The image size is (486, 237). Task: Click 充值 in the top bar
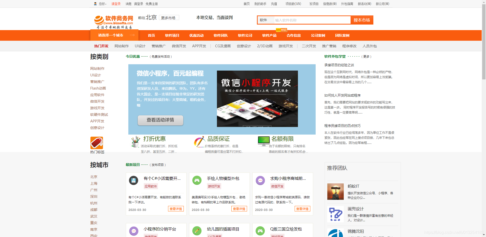click(x=274, y=4)
